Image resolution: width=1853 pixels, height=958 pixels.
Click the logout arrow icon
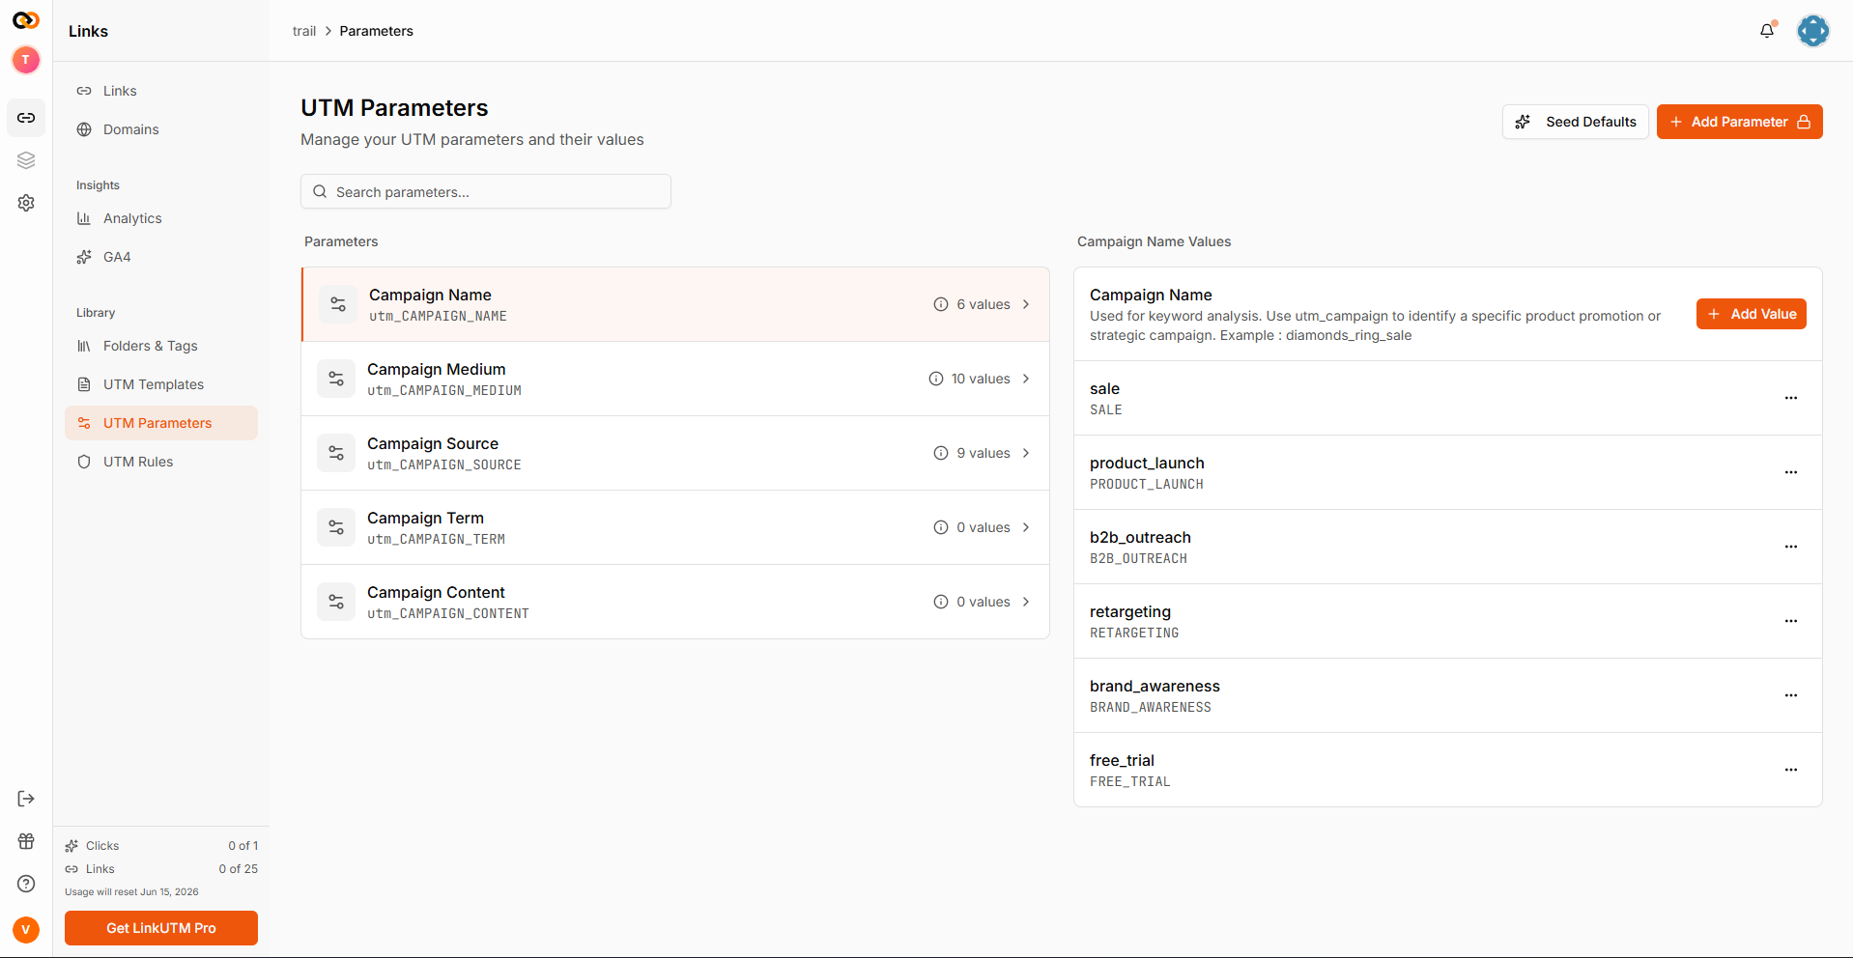coord(26,799)
